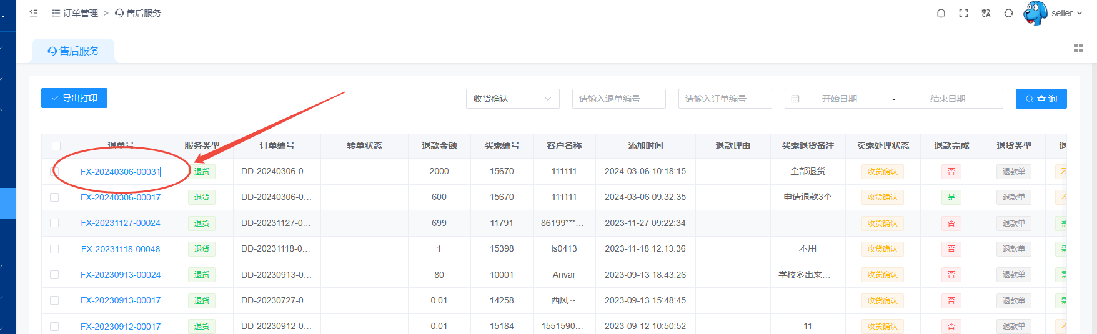Viewport: 1097px width, 334px height.
Task: Click the language translation icon
Action: click(986, 13)
